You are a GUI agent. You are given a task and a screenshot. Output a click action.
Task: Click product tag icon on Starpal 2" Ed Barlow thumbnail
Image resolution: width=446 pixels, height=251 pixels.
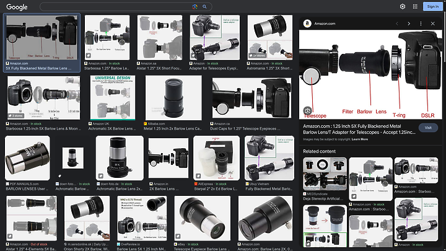198,176
